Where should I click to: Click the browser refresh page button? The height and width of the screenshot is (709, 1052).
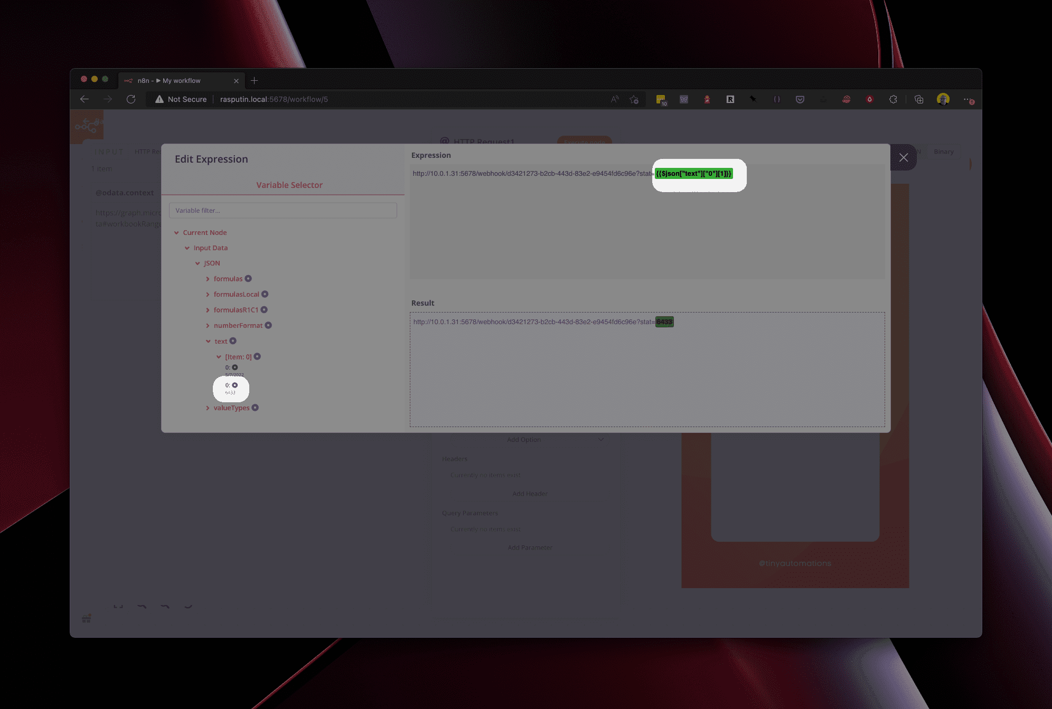(x=132, y=99)
